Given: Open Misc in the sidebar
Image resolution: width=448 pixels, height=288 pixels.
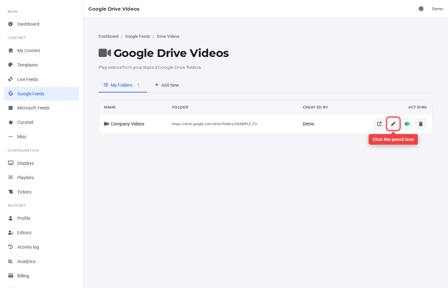Looking at the screenshot, I should (41, 137).
